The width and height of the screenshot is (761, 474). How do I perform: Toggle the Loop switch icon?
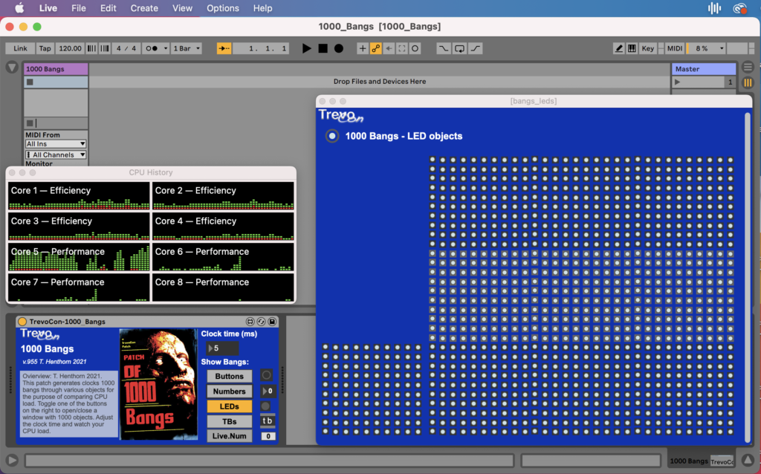tap(459, 48)
